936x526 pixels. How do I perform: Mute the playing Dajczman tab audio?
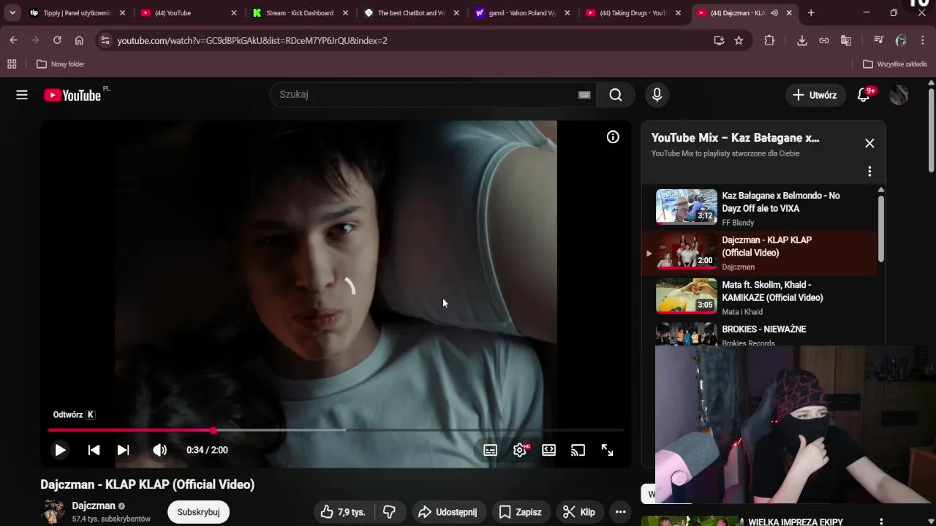774,13
